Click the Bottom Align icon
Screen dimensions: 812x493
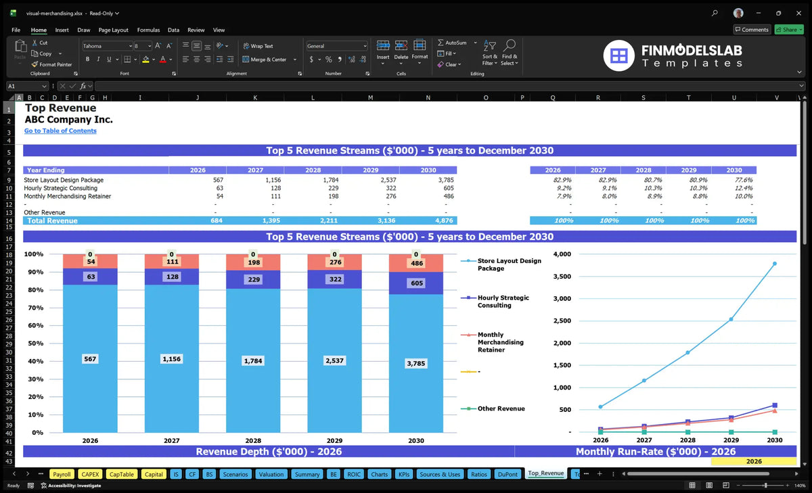[208, 46]
